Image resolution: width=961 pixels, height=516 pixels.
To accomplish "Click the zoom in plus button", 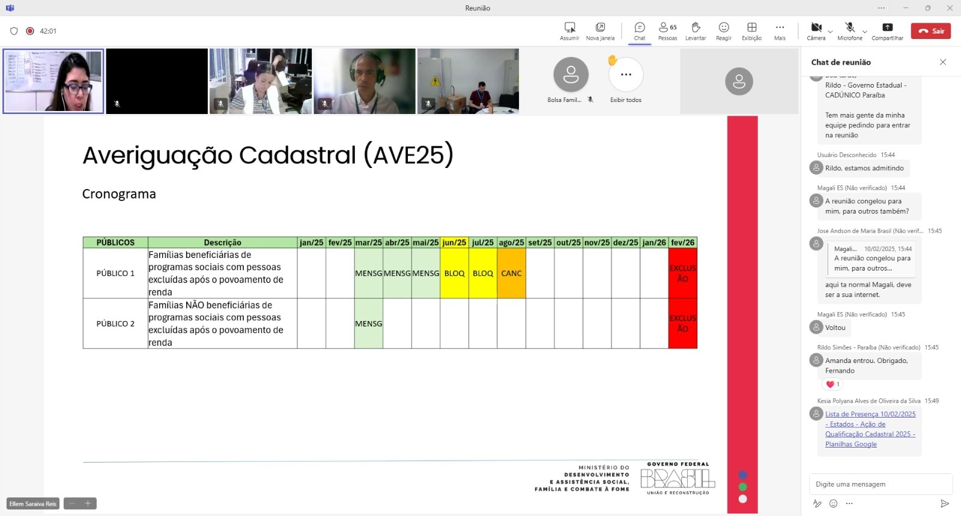I will [88, 503].
